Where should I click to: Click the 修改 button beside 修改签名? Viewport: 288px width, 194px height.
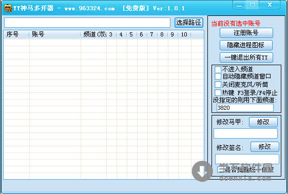pos(265,147)
